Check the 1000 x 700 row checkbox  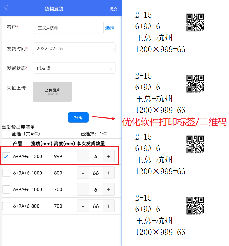point(6,189)
